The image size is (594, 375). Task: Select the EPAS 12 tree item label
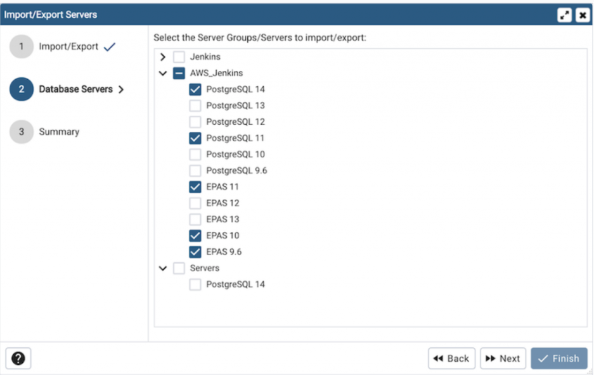pos(223,203)
